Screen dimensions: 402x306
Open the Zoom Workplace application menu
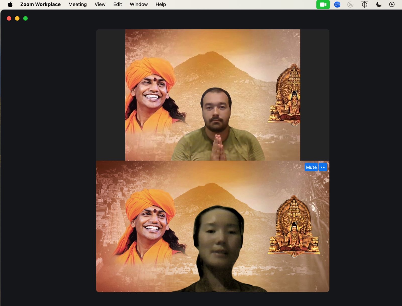(x=40, y=5)
